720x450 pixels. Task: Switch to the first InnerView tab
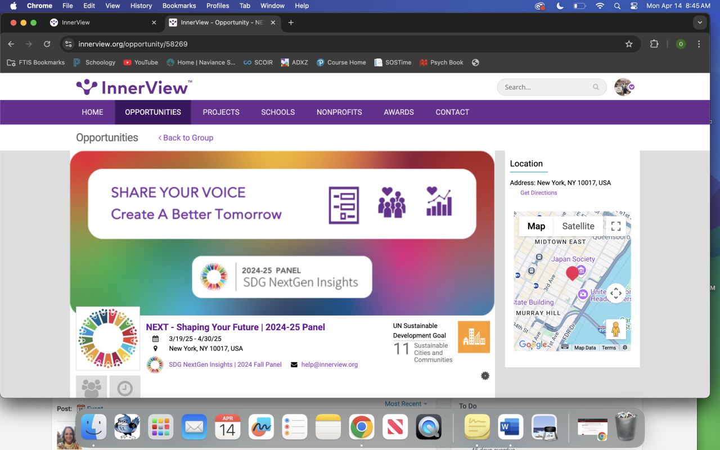[103, 22]
